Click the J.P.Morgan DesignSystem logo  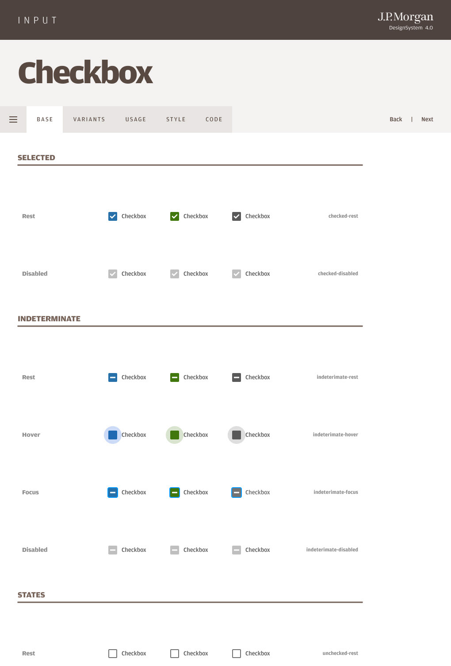point(405,21)
